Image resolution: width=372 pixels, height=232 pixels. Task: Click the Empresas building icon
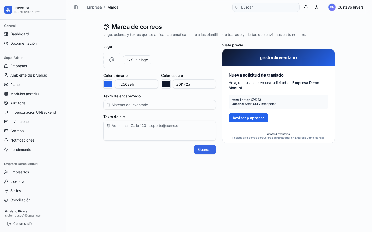click(6, 66)
